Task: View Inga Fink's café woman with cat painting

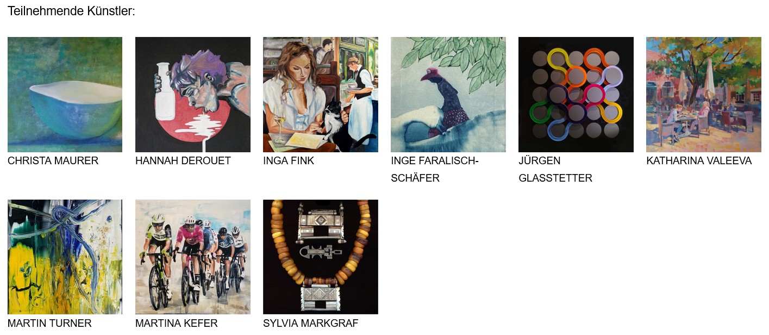Action: coord(321,95)
